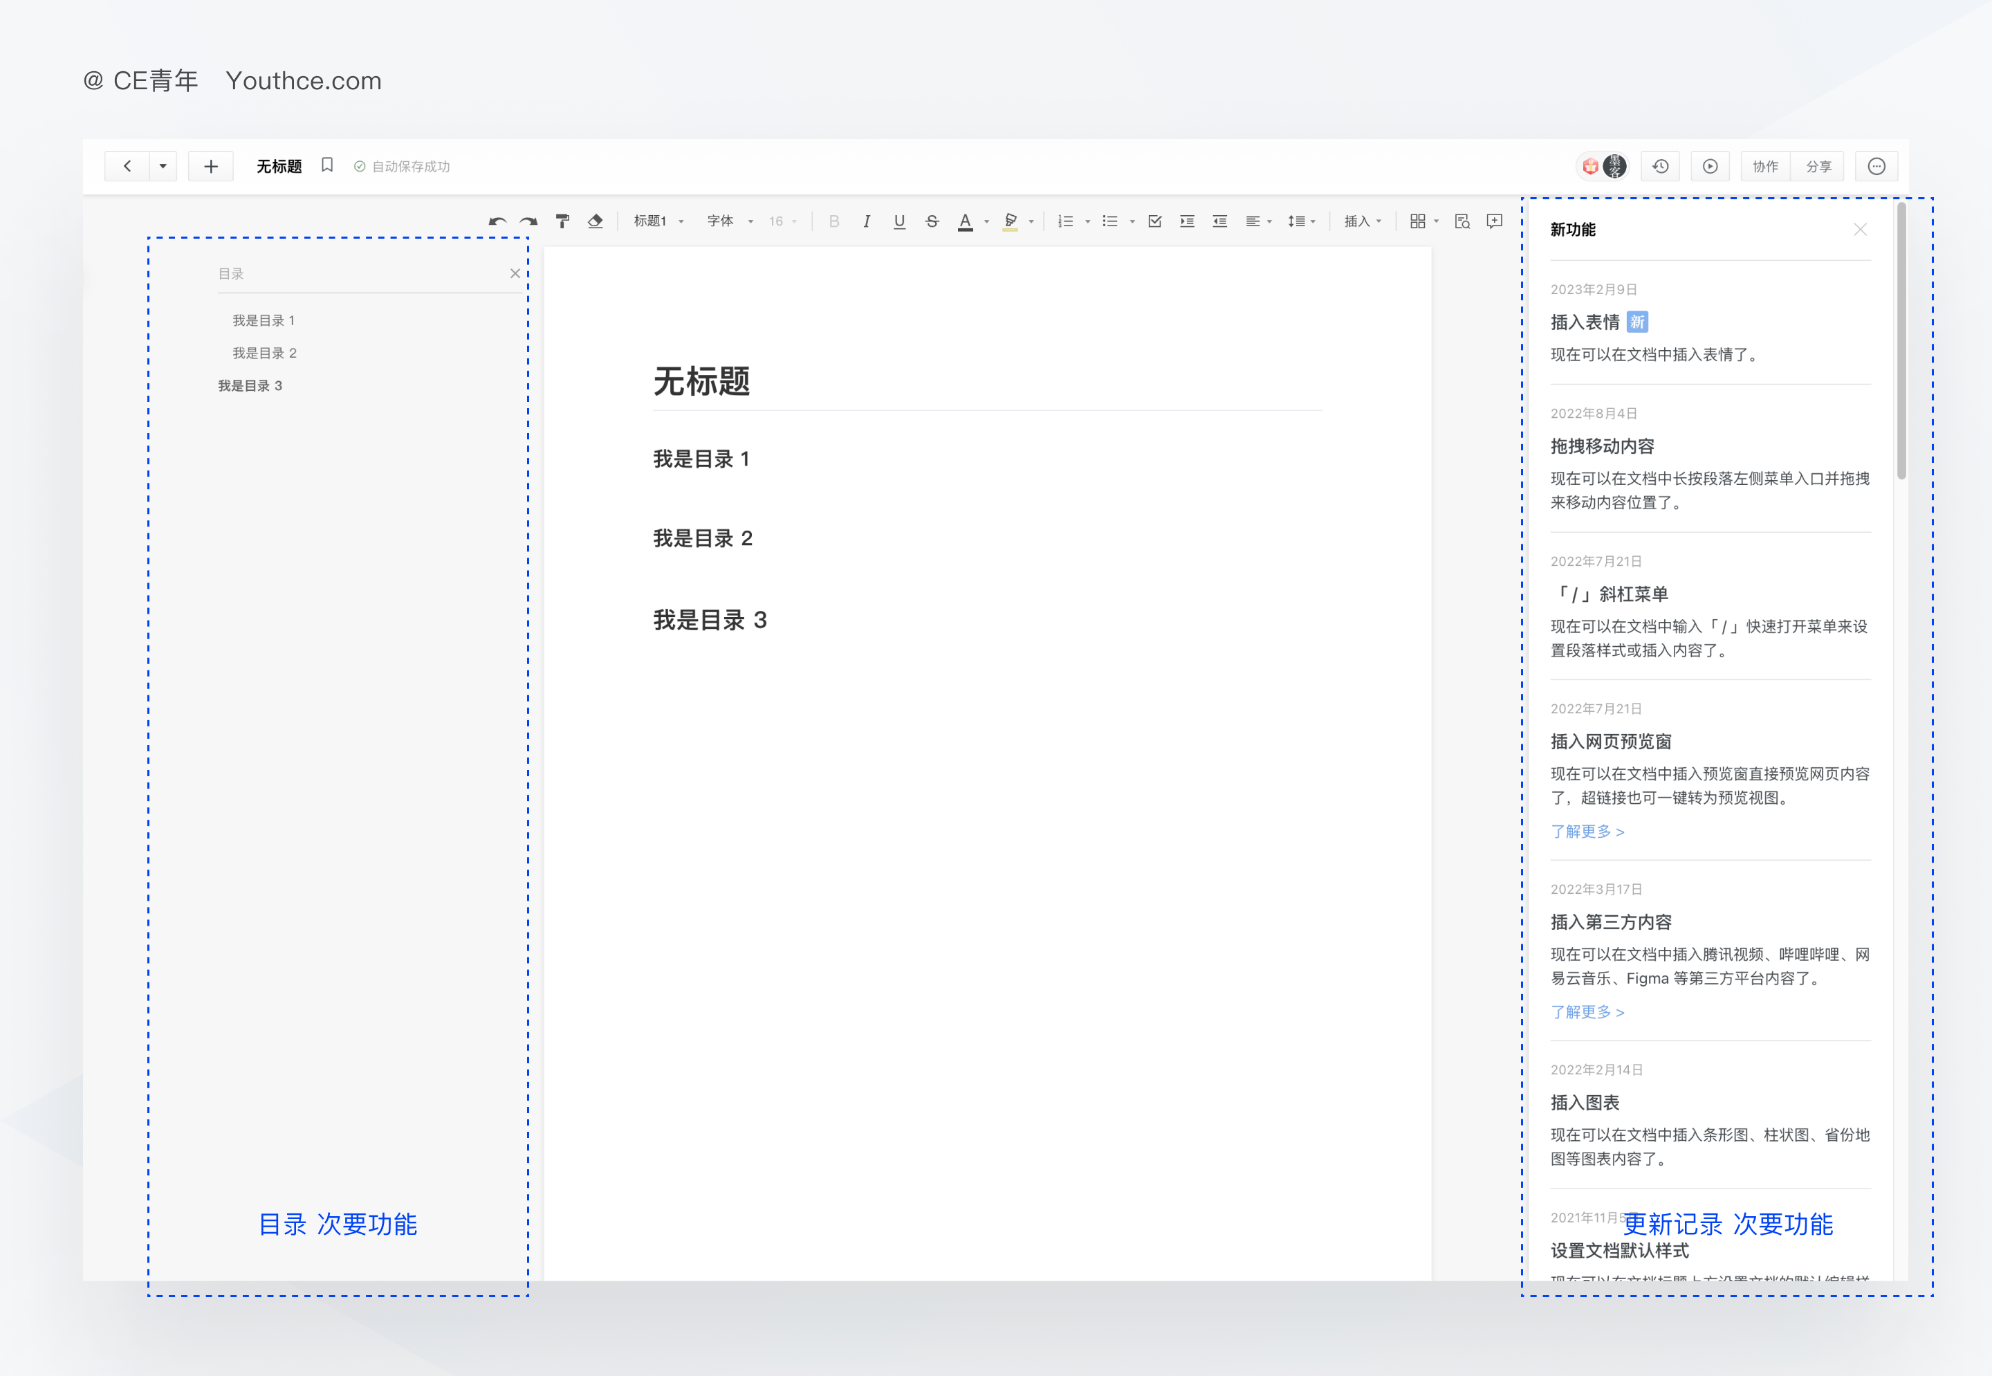Image resolution: width=1992 pixels, height=1376 pixels.
Task: Open the dropdown arrow beside the back button
Action: [x=163, y=167]
